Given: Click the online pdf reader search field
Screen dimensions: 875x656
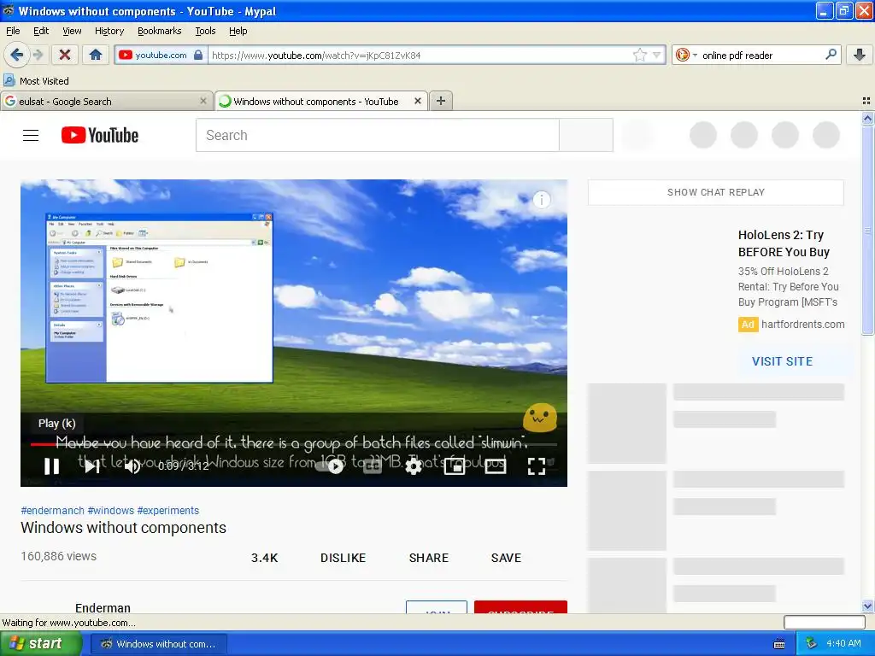Looking at the screenshot, I should tap(760, 55).
